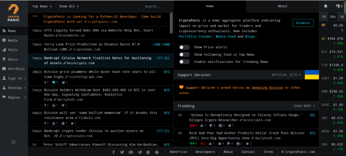The width and height of the screenshot is (346, 156).
Task: Open CryptoPanic Facebook page icon
Action: click(114, 152)
